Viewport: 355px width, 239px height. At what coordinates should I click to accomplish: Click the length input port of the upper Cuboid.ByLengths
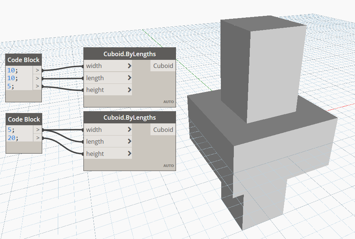tap(108, 78)
